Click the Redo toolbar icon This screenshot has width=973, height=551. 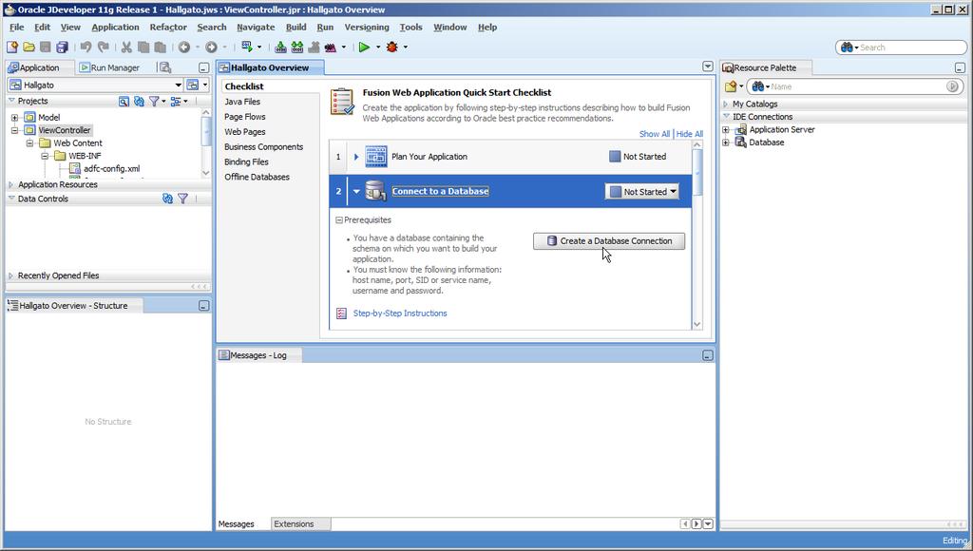point(104,47)
